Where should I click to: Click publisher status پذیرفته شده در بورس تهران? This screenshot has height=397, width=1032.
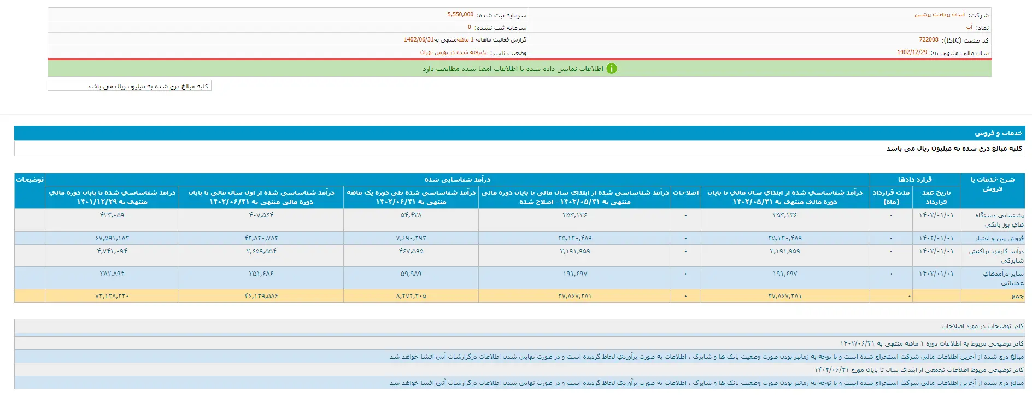(x=453, y=52)
